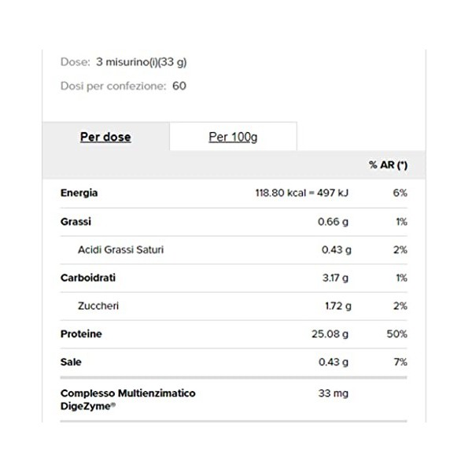This screenshot has height=472, width=472.
Task: Click the Complesso Multienzimatico DigeZyme label
Action: point(127,398)
